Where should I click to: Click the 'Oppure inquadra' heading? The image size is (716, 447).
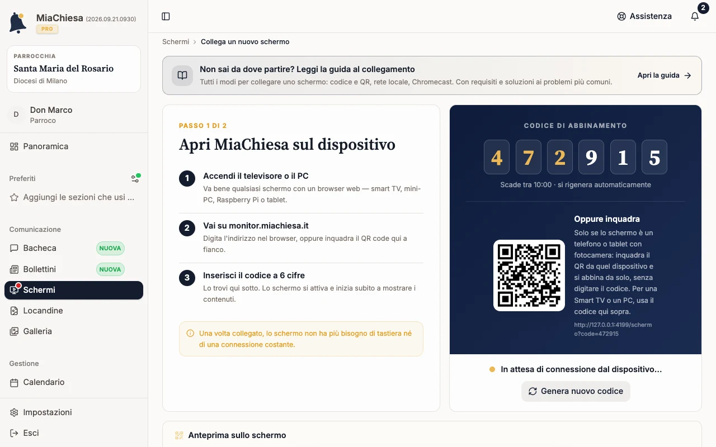click(607, 219)
